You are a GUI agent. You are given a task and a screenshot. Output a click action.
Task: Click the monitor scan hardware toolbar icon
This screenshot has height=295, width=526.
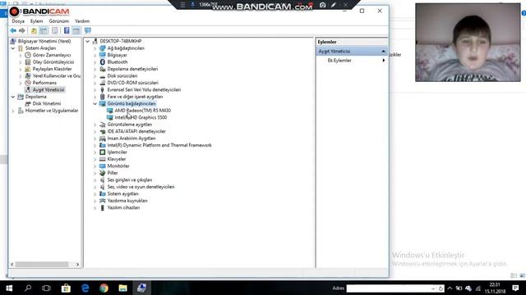click(x=88, y=31)
